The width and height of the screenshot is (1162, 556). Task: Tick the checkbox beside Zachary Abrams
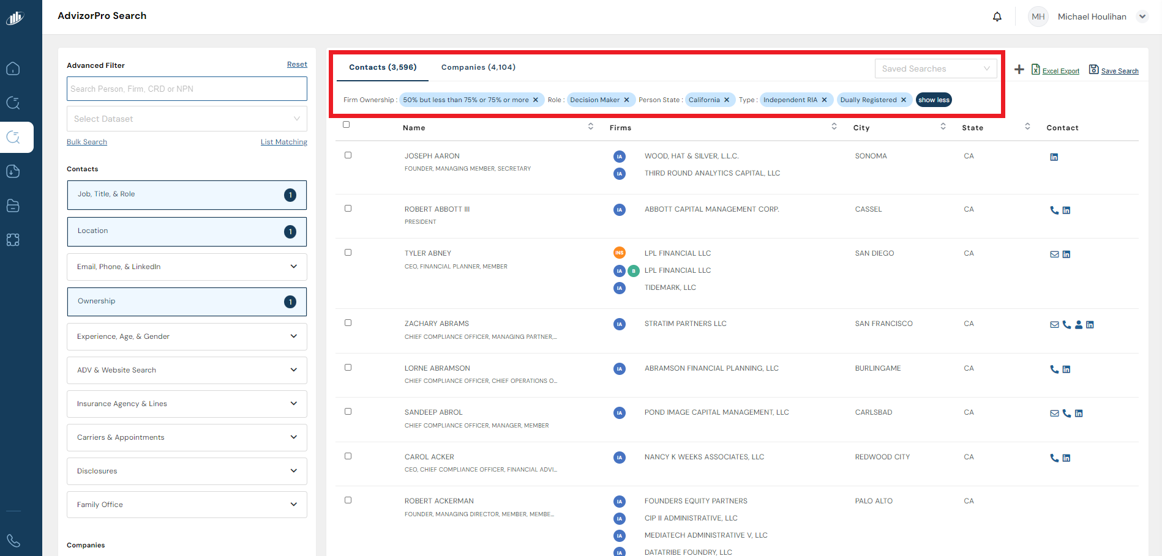click(x=348, y=323)
